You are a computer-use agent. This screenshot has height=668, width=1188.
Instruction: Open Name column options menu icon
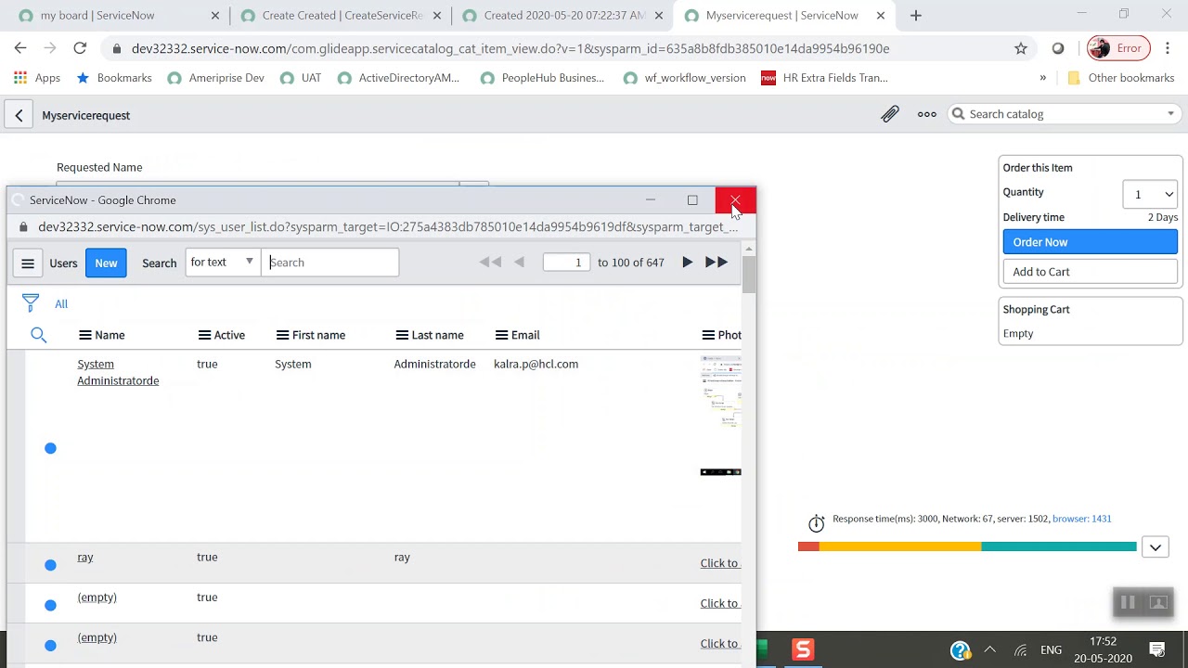click(84, 335)
